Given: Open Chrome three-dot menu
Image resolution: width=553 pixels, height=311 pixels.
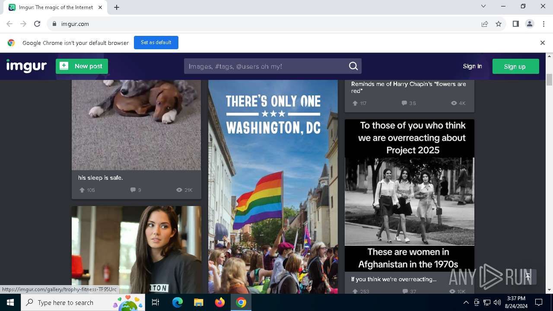Looking at the screenshot, I should click(x=543, y=24).
